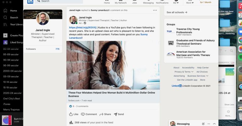This screenshot has height=126, width=242.
Task: Open Notifications tab
Action: coord(162,2)
